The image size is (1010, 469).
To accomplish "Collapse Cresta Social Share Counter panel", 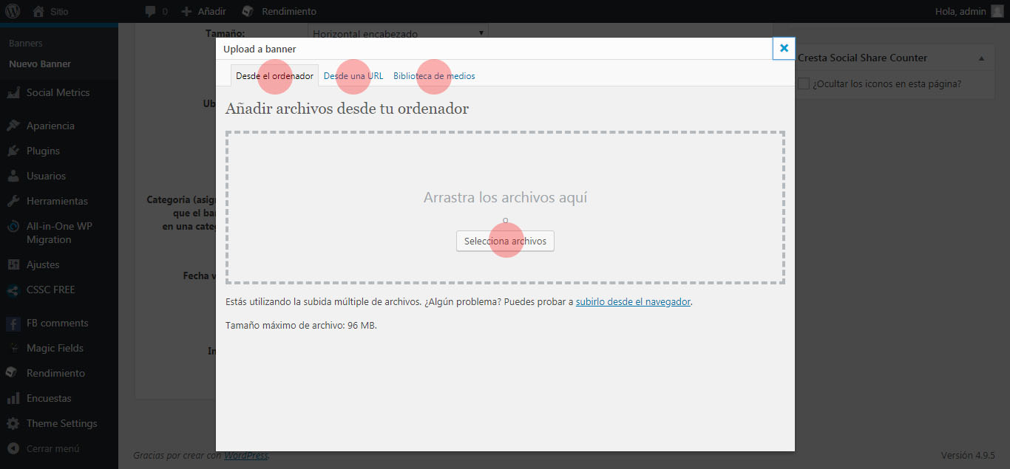I will (981, 58).
